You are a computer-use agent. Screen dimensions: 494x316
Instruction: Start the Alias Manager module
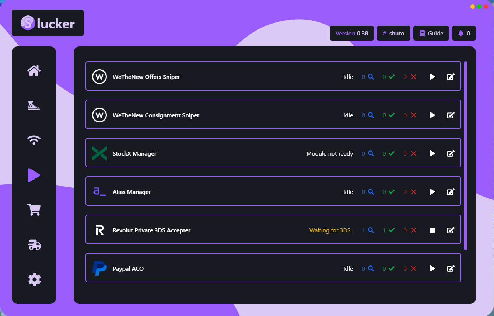pyautogui.click(x=432, y=192)
